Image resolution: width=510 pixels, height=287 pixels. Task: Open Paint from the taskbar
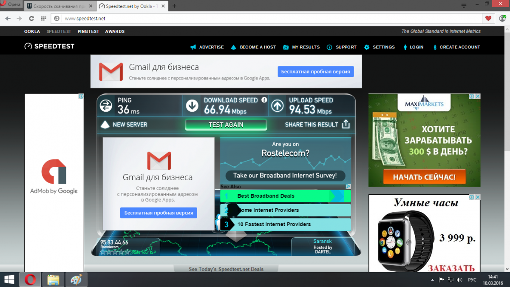click(x=76, y=280)
